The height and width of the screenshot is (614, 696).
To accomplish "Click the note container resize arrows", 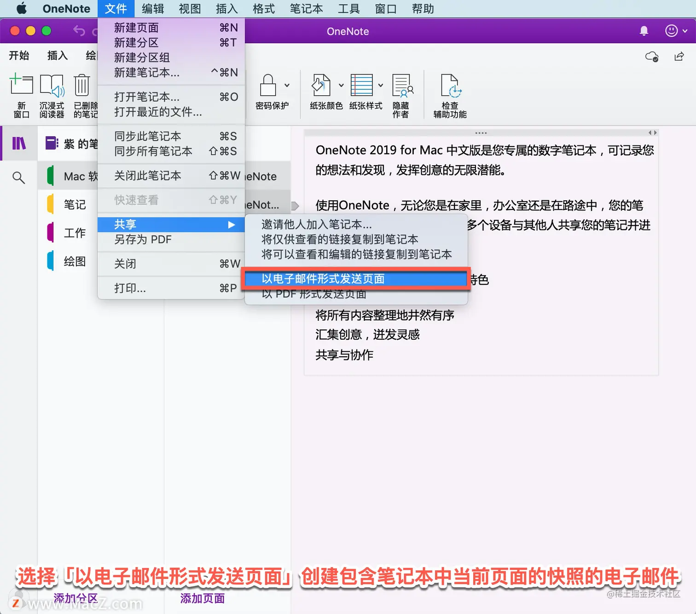I will click(x=653, y=133).
